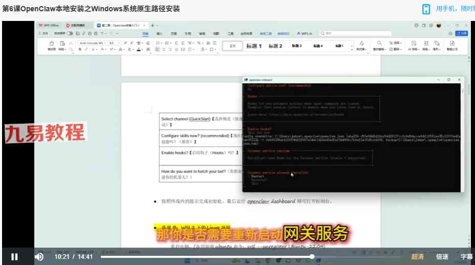Click the find and replace magnifier icon
This screenshot has height=265, width=475.
[379, 43]
